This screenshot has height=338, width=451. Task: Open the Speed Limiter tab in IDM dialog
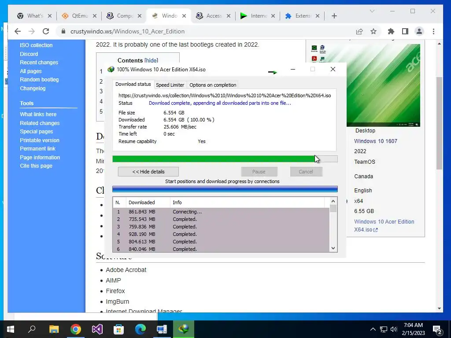pos(170,85)
